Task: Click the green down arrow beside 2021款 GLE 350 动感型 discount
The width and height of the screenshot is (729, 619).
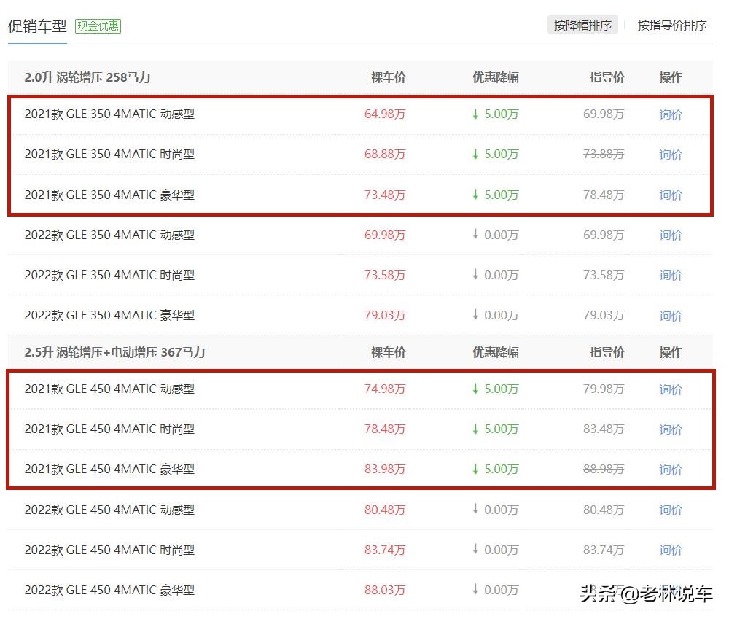Action: coord(476,114)
